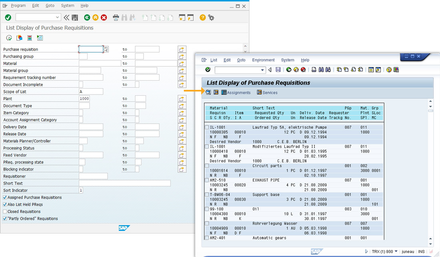Click the First Page icon in the list window
Screen dimensions: 440x257
[339, 70]
